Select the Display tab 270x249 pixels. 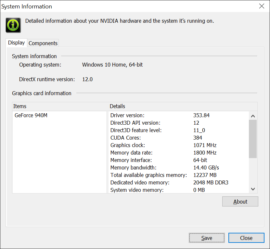click(x=16, y=43)
